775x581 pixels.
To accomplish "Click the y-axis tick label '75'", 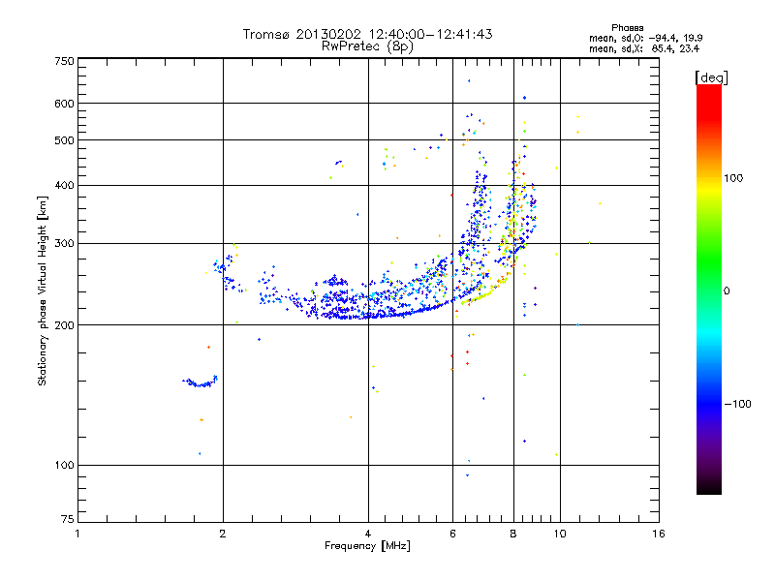I will (x=67, y=519).
